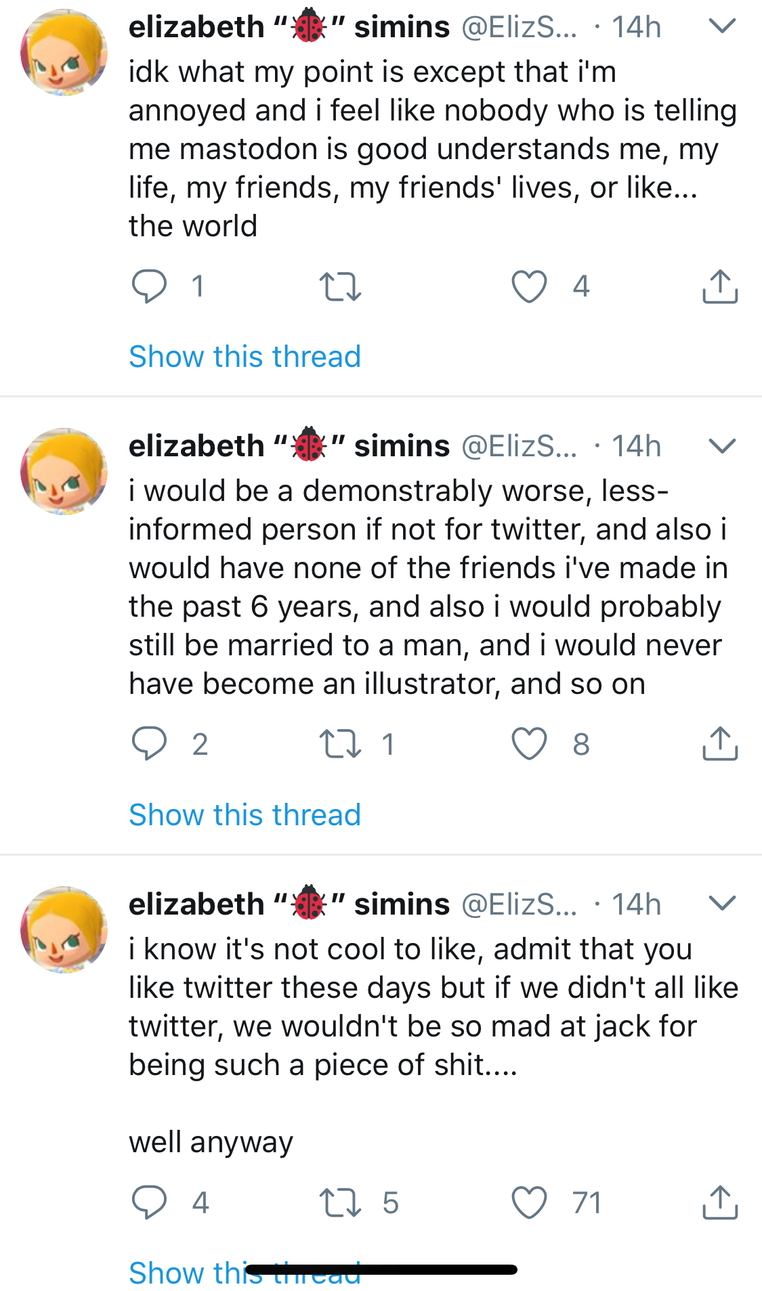Expand chevron menu on 'demonstrably worse' tweet

722,445
